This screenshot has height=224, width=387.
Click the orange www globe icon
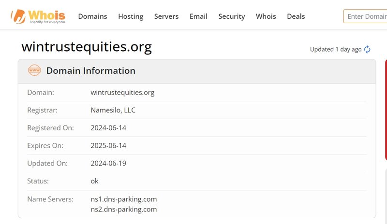(34, 70)
